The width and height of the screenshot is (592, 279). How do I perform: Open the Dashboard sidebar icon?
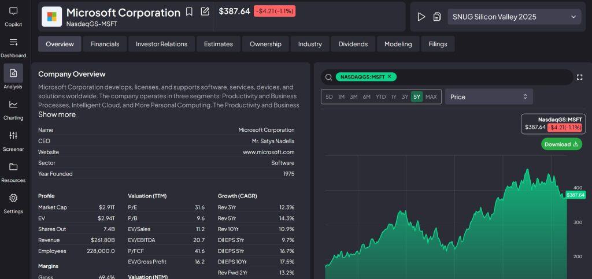coord(13,42)
